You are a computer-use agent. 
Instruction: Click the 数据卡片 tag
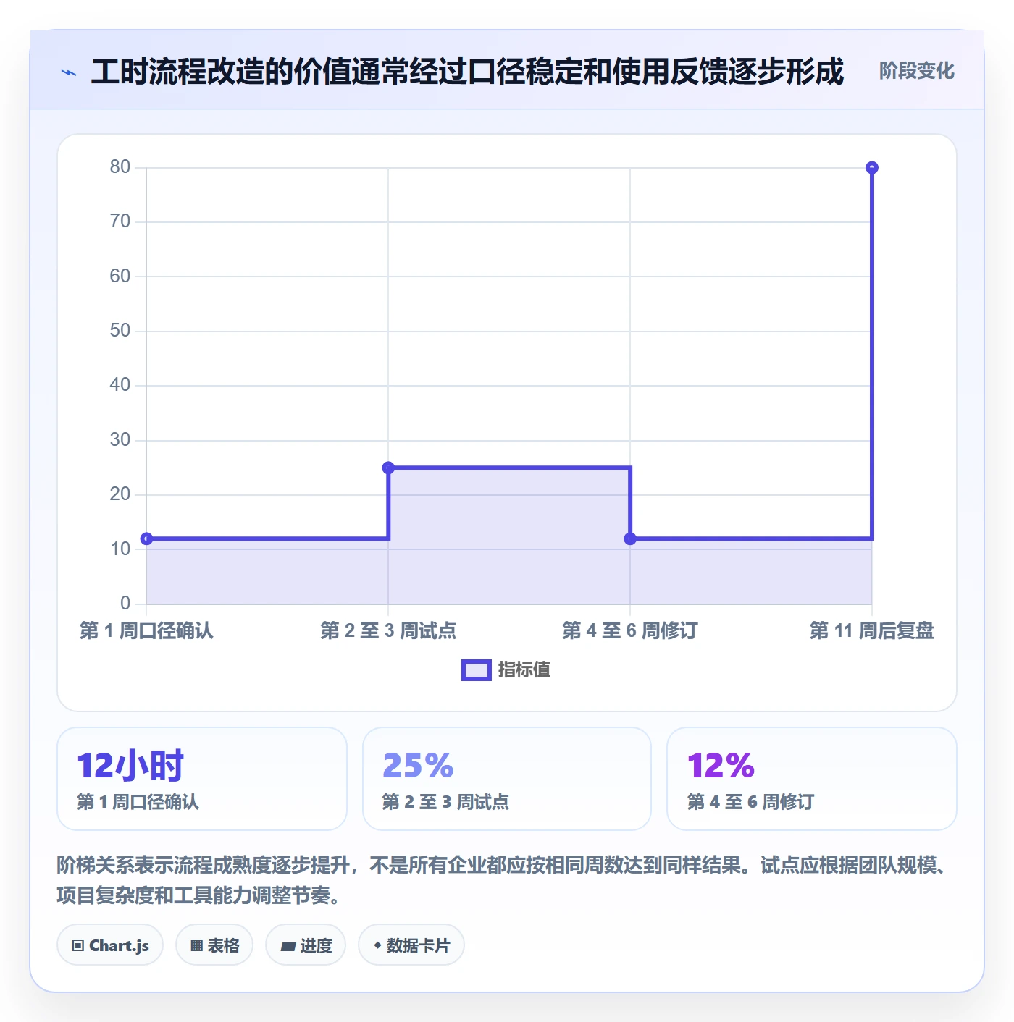coord(411,945)
